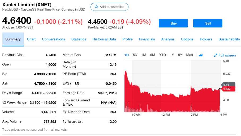Viewport: 241px width, 136px height.
Task: Click the Full screen expand arrows icon
Action: 216,55
